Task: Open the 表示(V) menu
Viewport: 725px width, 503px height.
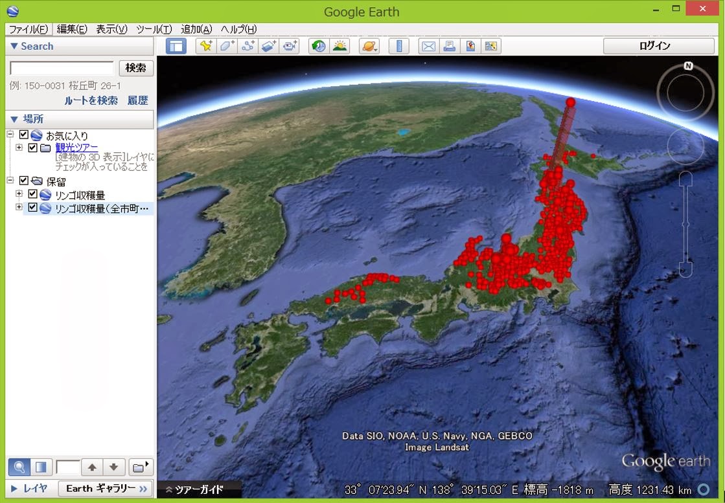Action: [x=111, y=29]
